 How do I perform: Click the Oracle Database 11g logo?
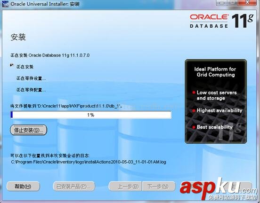click(221, 21)
